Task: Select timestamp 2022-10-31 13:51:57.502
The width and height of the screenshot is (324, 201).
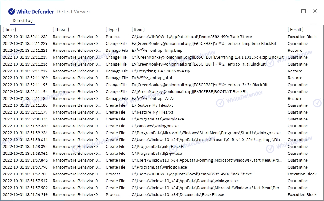Action: pos(25,188)
